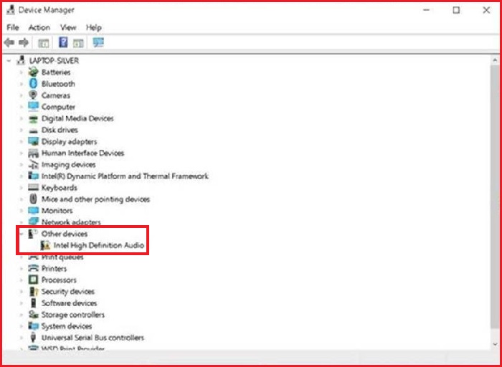Image resolution: width=502 pixels, height=367 pixels.
Task: Expand the Bluetooth node arrow
Action: click(22, 84)
